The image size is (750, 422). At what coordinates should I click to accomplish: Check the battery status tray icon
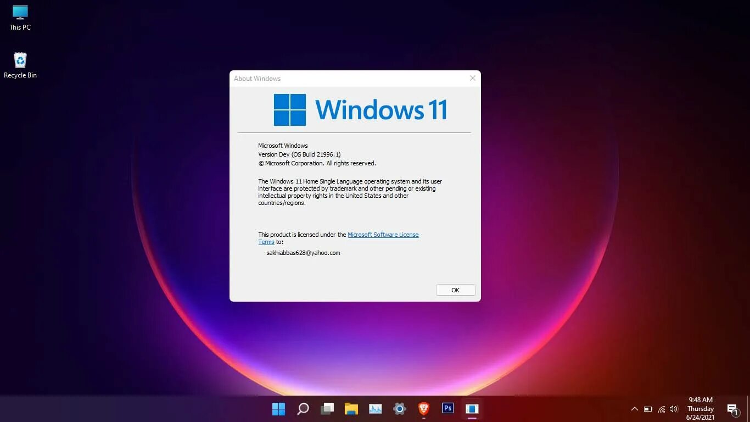click(x=648, y=409)
